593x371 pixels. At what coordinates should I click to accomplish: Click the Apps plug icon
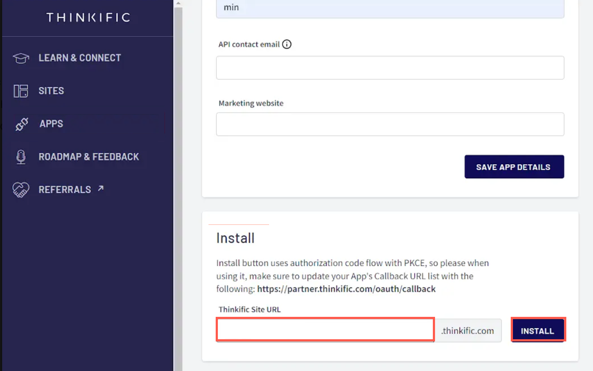(x=22, y=124)
